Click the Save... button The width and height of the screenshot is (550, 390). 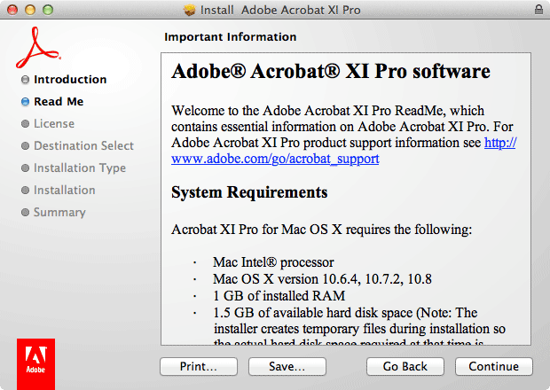[x=287, y=367]
